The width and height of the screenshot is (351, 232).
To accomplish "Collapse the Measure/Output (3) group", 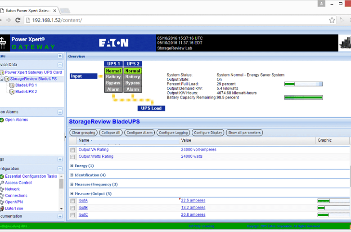I will pos(72,194).
